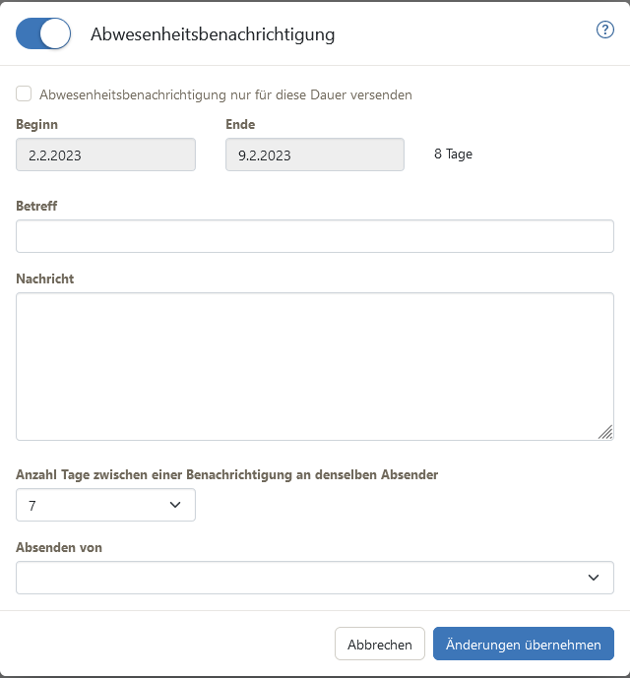
Task: Open the help question mark icon
Action: (605, 30)
